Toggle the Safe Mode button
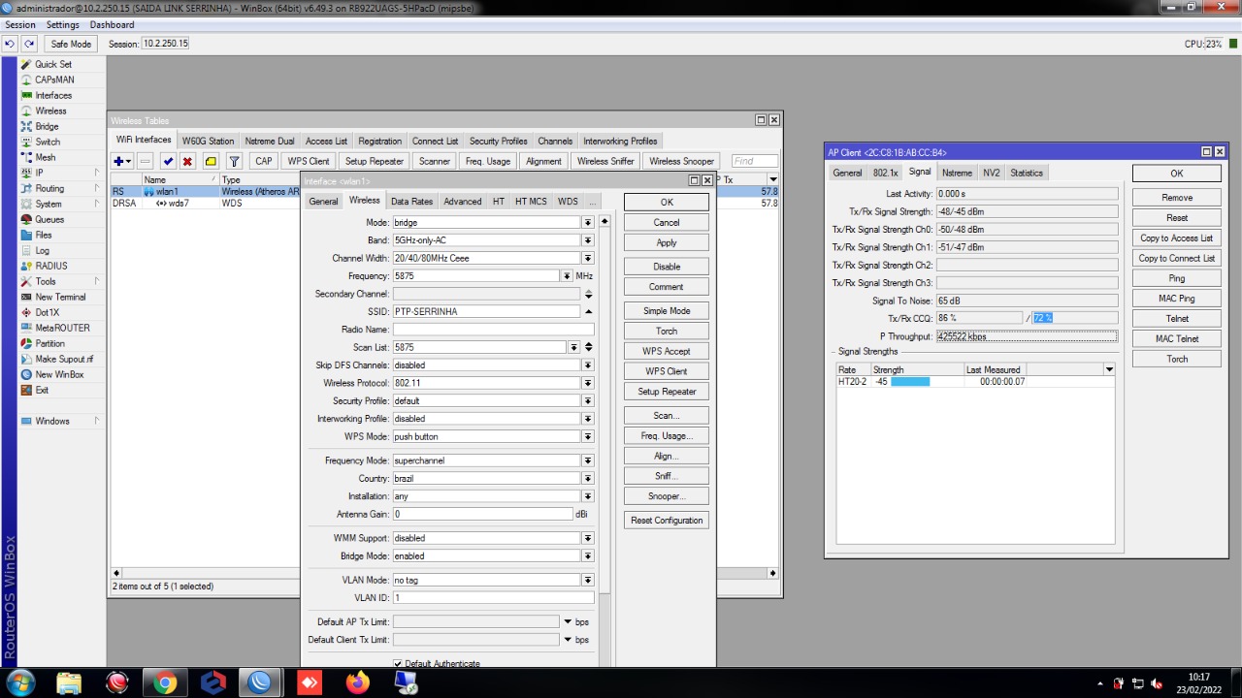 71,44
